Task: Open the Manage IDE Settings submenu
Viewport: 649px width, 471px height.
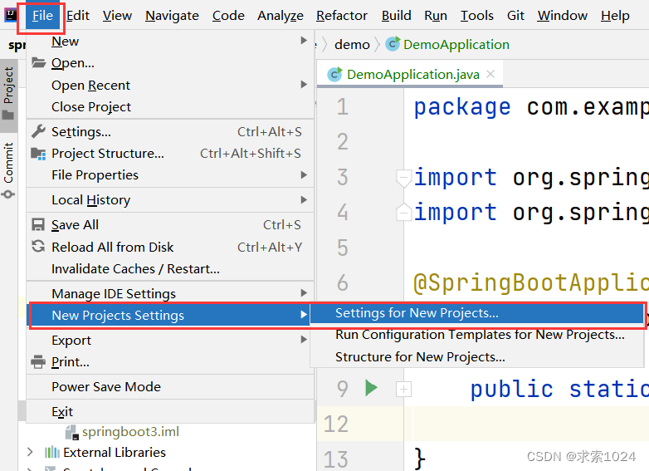Action: pos(169,293)
